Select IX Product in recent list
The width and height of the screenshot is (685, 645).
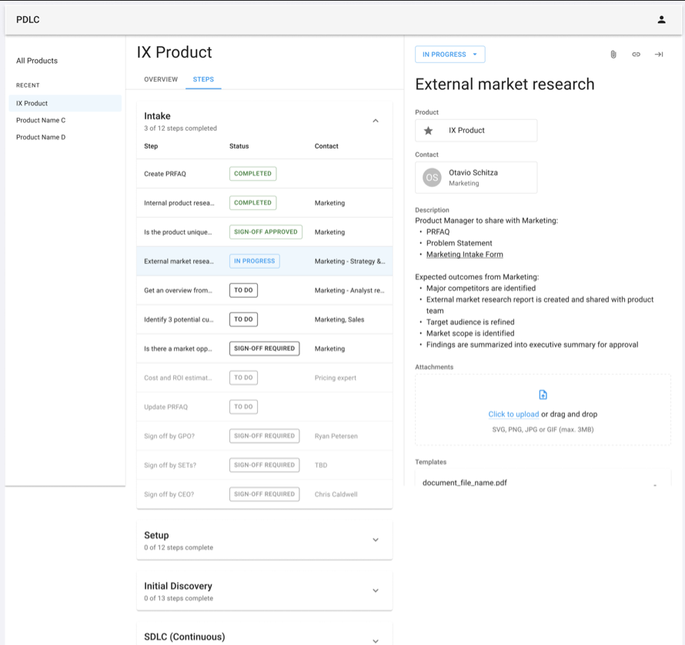(x=65, y=103)
